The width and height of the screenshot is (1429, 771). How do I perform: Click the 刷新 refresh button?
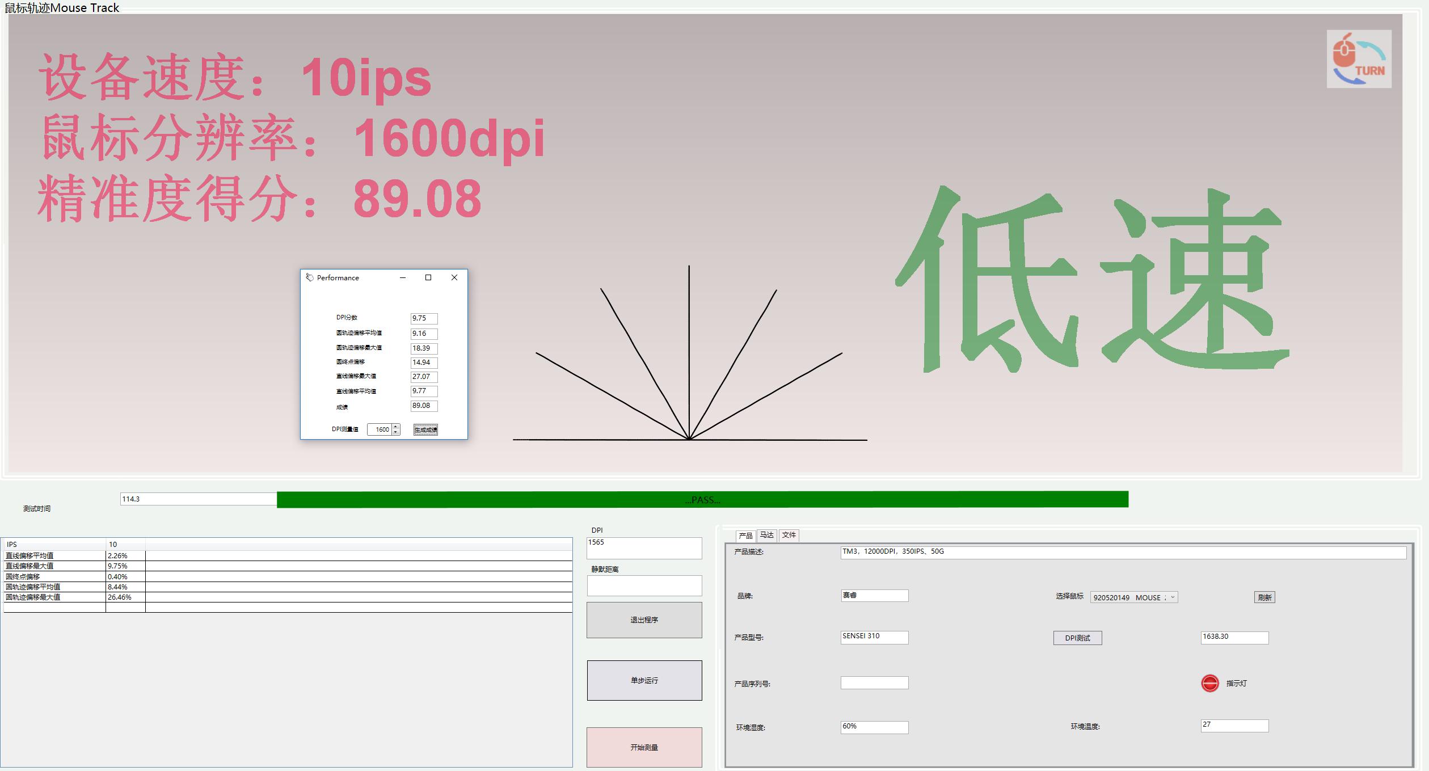(1265, 597)
